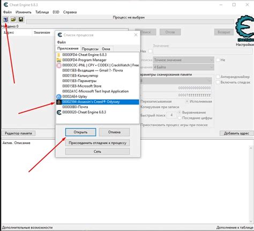Viewport: 254px width, 231px height.
Task: Toggle the Не checkbox
Action: tap(218, 60)
